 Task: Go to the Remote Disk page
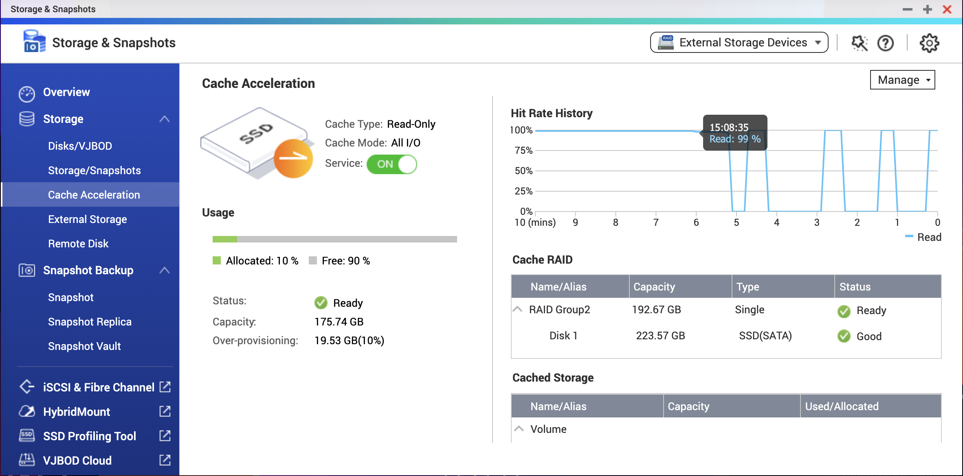coord(78,243)
